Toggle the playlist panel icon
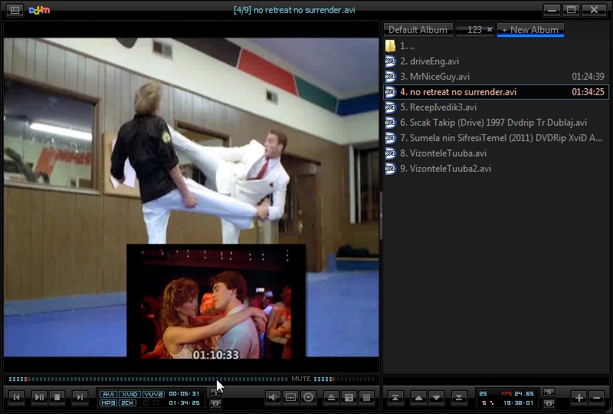 [x=367, y=397]
